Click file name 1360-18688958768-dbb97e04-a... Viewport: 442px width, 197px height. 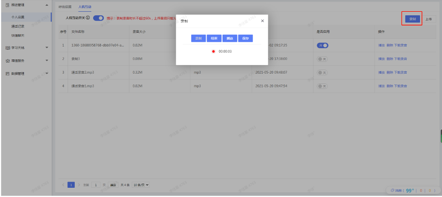(98, 46)
